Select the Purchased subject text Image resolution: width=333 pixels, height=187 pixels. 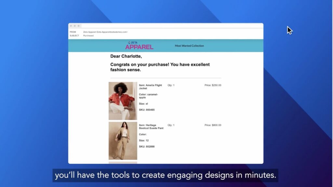point(88,36)
